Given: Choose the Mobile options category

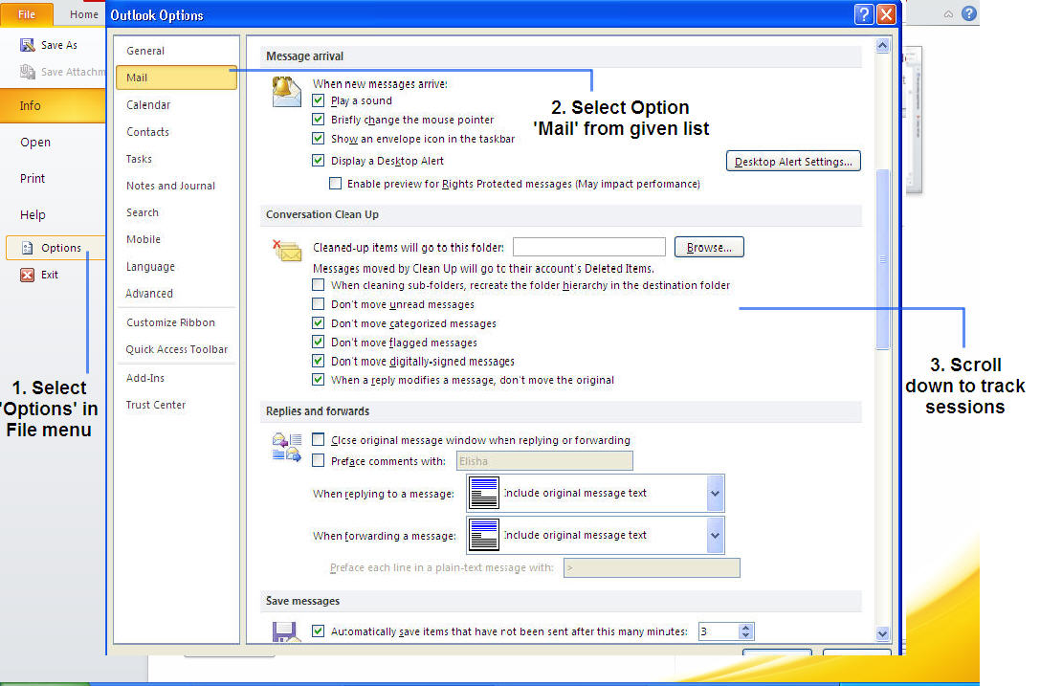Looking at the screenshot, I should (176, 239).
